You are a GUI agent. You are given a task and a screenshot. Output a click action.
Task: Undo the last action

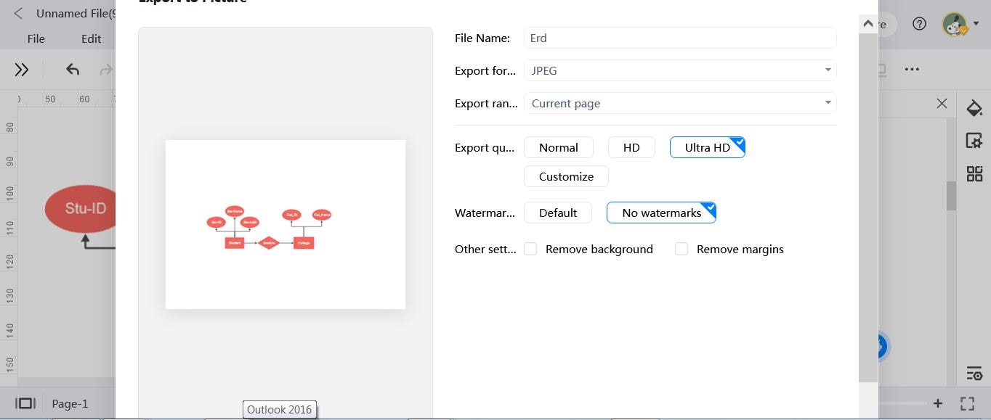pyautogui.click(x=73, y=70)
